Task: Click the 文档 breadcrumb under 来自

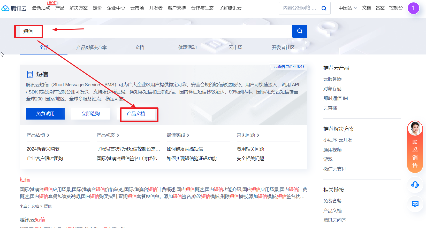Action: [35, 206]
